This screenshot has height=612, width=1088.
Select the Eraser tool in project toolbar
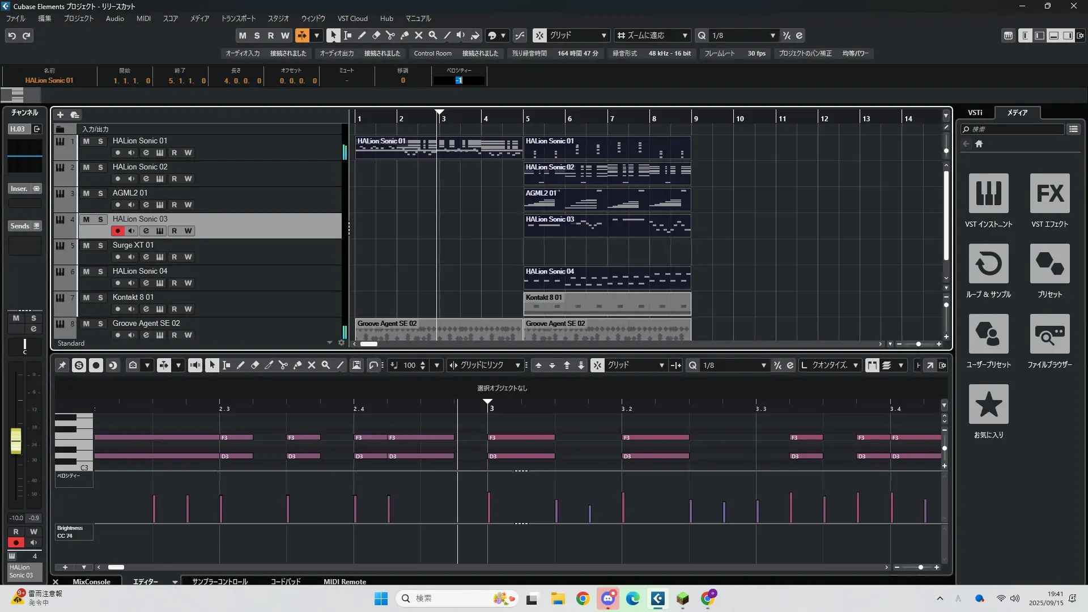coord(376,35)
